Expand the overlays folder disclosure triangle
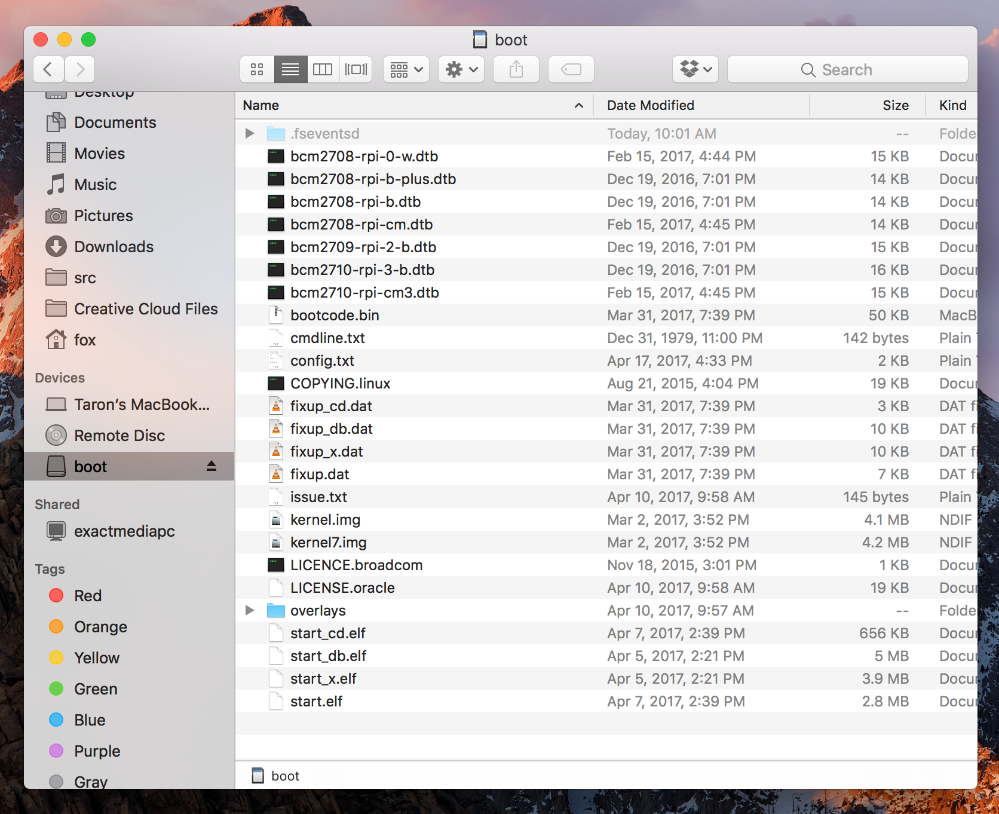The width and height of the screenshot is (999, 814). coord(250,610)
